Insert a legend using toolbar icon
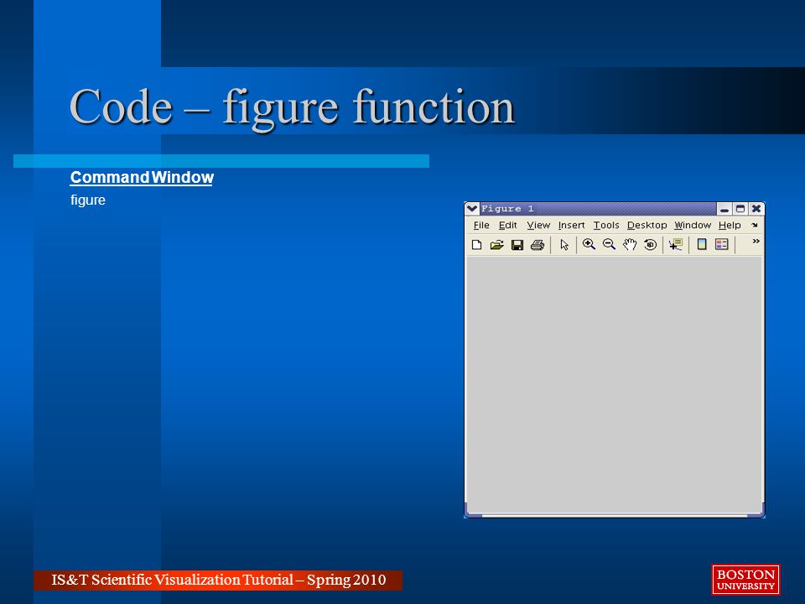Viewport: 805px width, 604px height. click(x=722, y=244)
